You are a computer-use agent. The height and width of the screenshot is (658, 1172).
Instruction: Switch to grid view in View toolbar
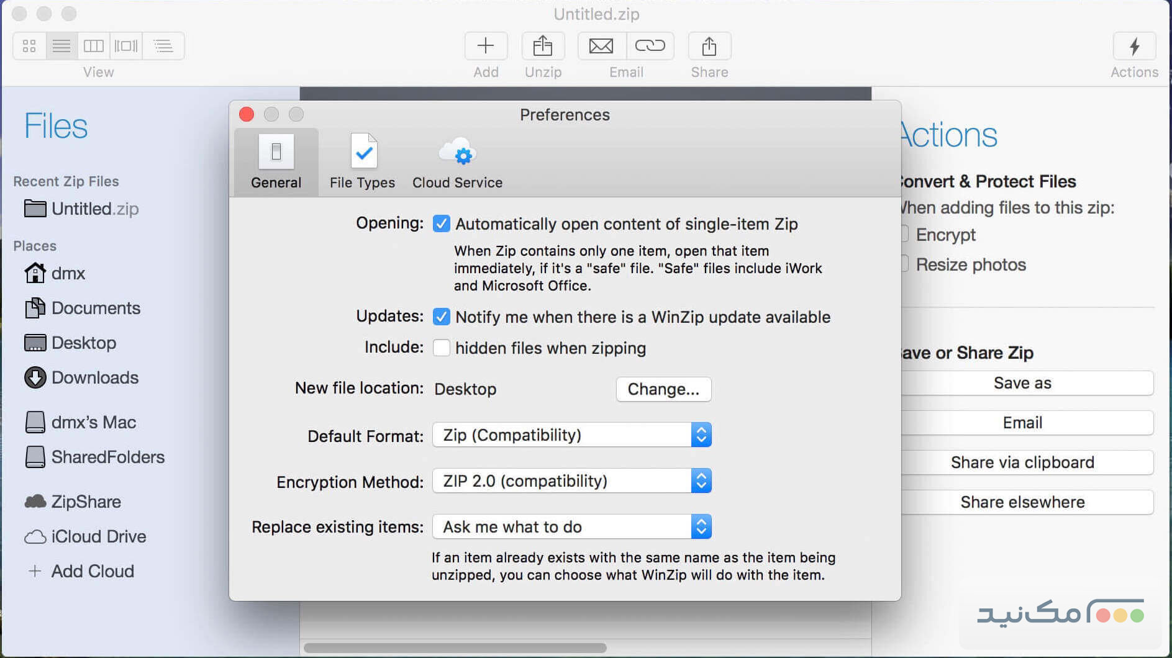(x=29, y=45)
